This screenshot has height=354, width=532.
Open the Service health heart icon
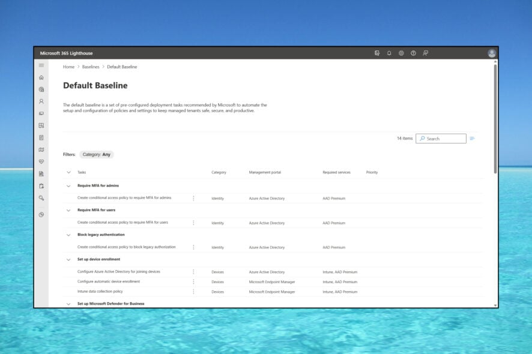[x=41, y=162]
